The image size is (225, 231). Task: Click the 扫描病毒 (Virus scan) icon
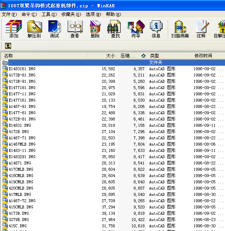pos(180,29)
